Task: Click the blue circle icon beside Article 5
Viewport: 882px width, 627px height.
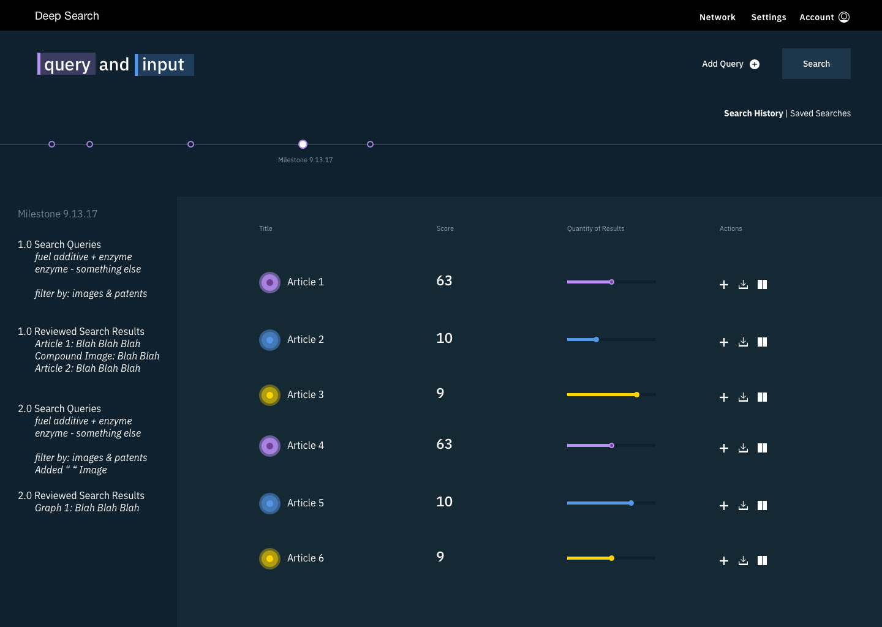Action: coord(269,503)
